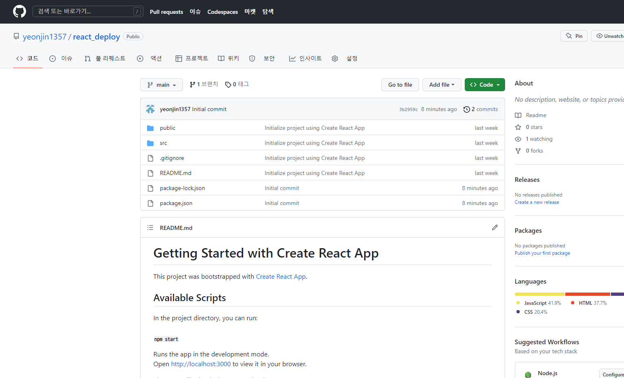The width and height of the screenshot is (624, 378).
Task: Open Pull requests in top navigation
Action: point(166,12)
